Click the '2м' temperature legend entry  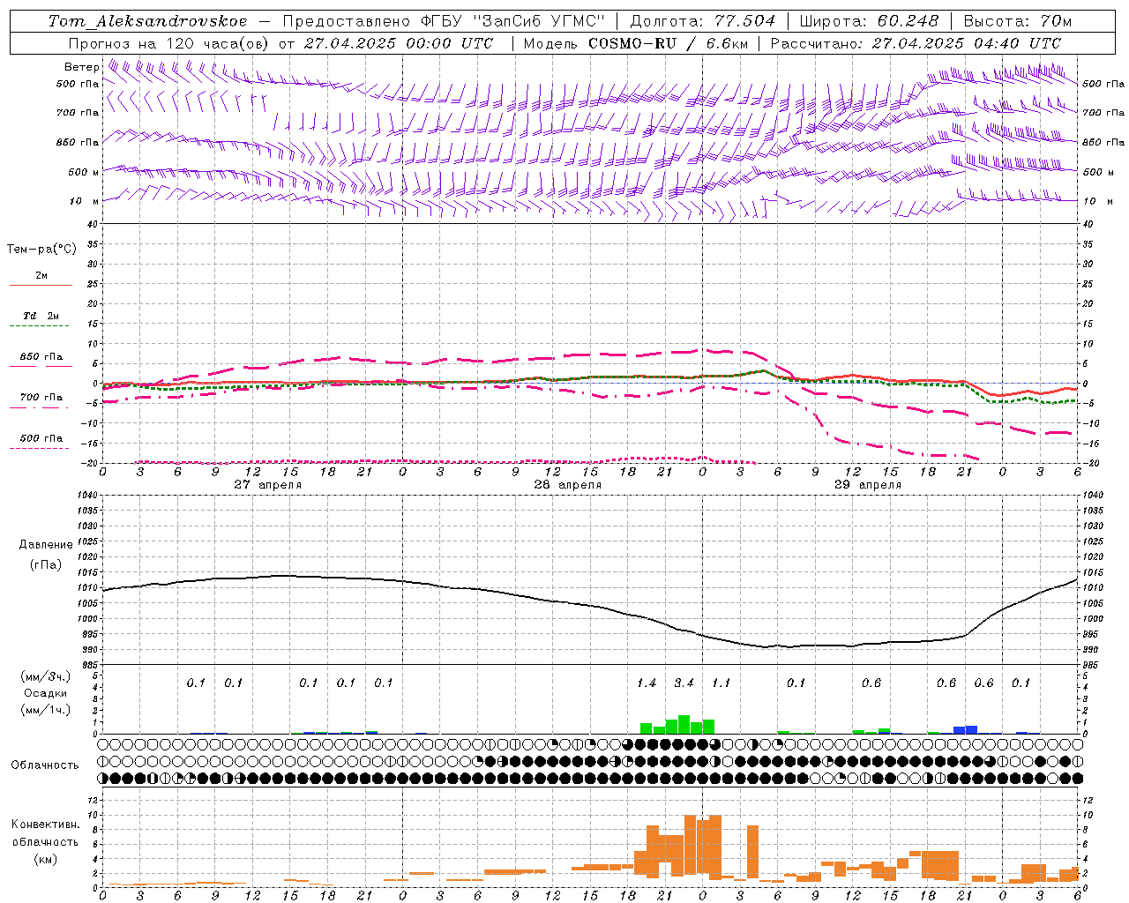tap(41, 276)
